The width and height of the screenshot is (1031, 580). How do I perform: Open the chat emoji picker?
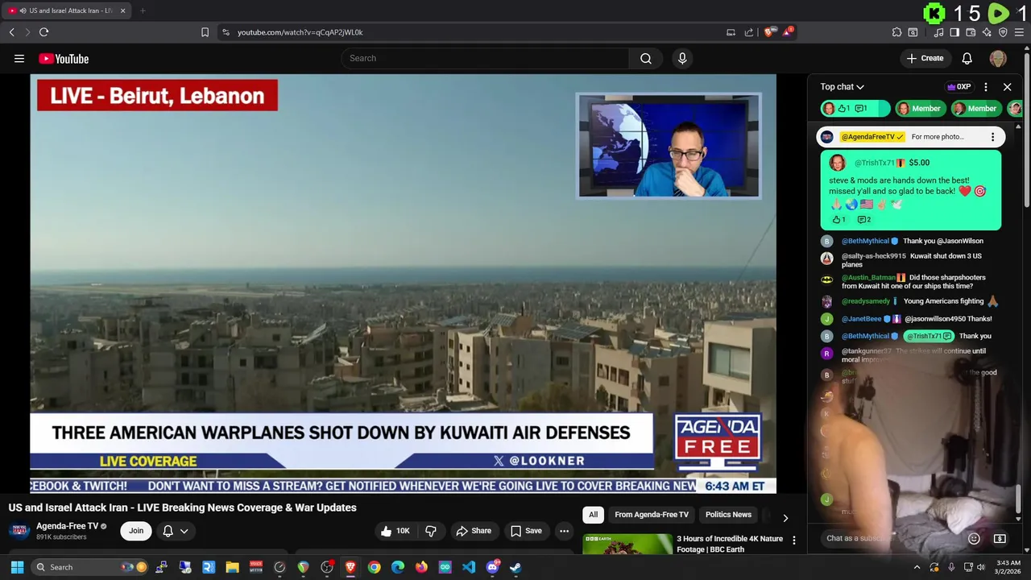(x=974, y=538)
